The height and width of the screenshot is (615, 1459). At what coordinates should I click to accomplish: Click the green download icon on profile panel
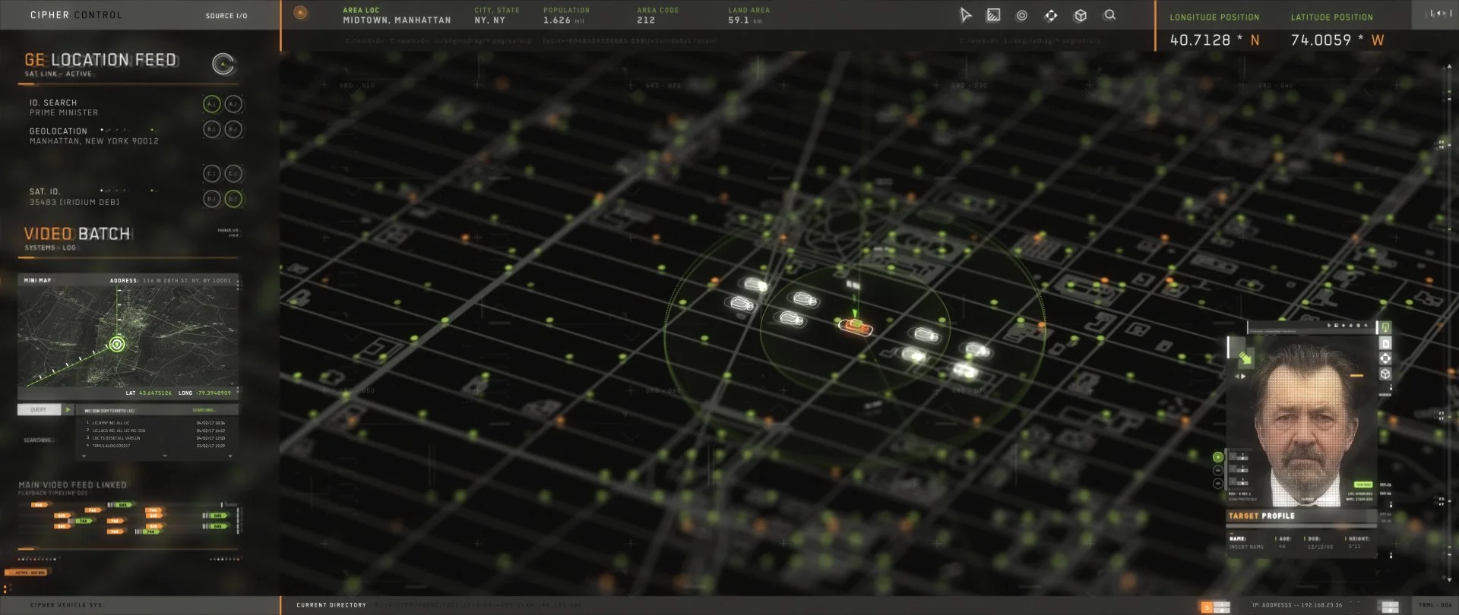tap(1385, 327)
